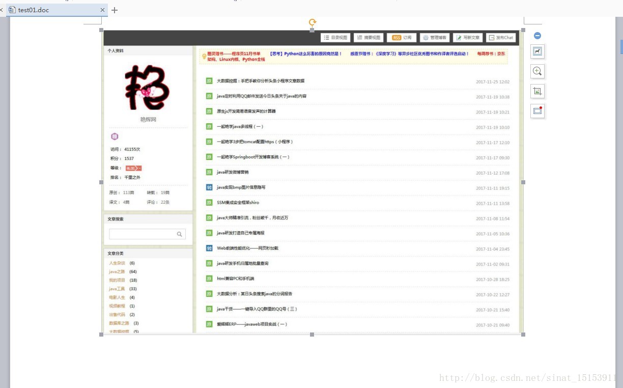Click the java工具 category link
This screenshot has width=623, height=388.
pyautogui.click(x=117, y=289)
